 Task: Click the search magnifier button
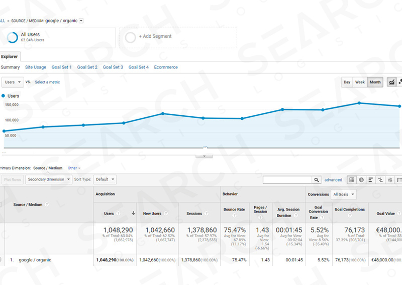coord(317,180)
